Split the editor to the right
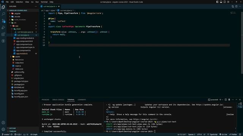The height and width of the screenshot is (136, 243). pyautogui.click(x=236, y=6)
